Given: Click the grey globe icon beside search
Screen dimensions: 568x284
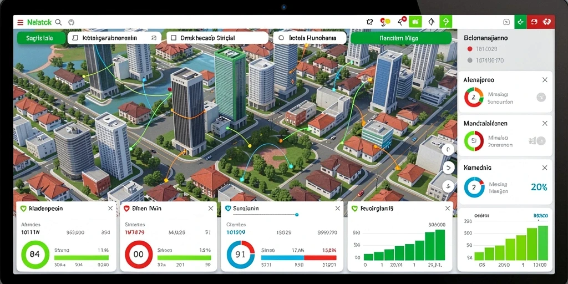Looking at the screenshot, I should click(71, 22).
